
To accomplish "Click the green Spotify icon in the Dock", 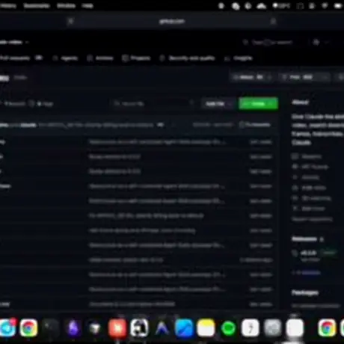I will tap(228, 328).
